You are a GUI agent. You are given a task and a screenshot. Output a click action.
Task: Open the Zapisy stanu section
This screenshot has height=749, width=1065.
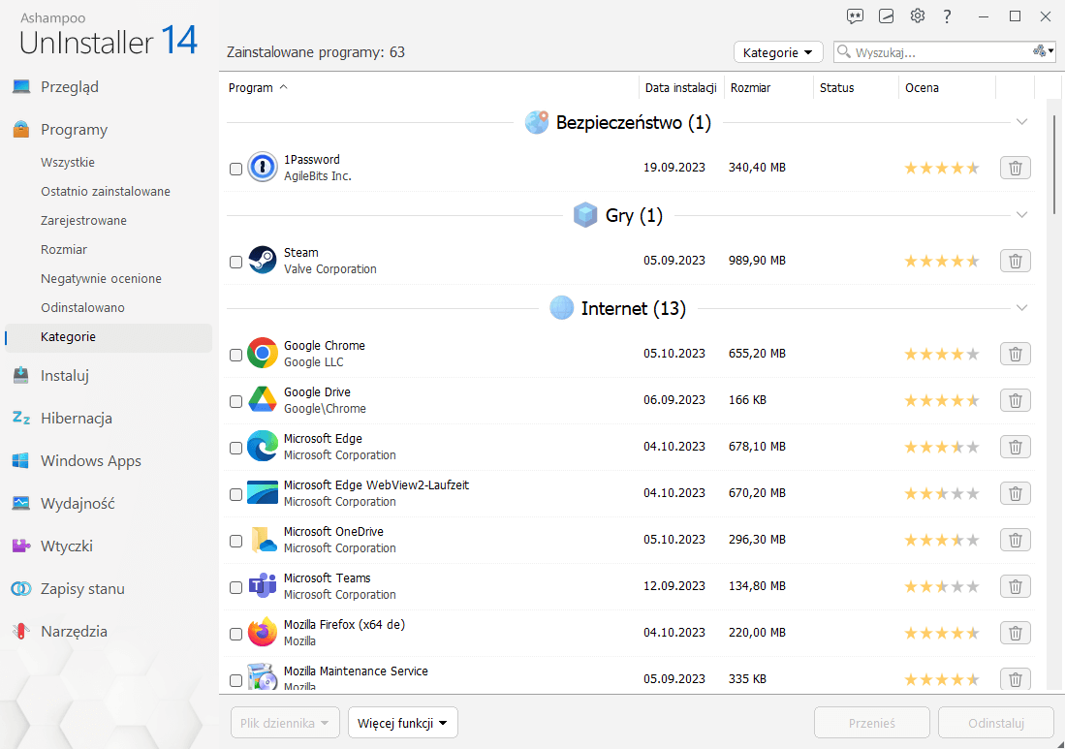[82, 589]
